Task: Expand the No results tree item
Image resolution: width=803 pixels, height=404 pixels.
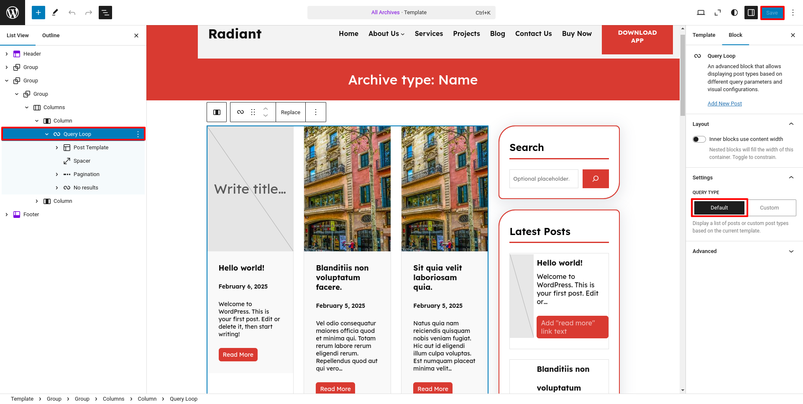Action: pos(57,188)
